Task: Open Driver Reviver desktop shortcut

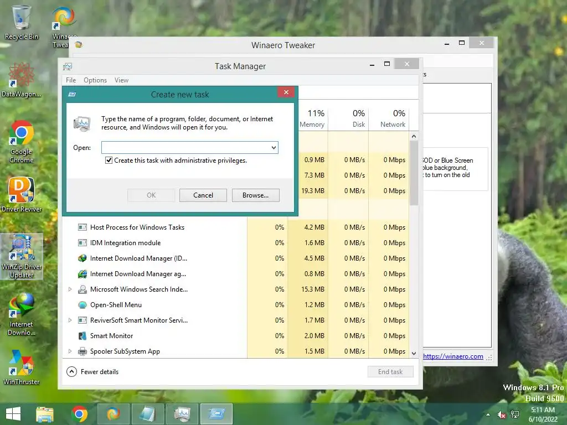Action: pyautogui.click(x=21, y=194)
